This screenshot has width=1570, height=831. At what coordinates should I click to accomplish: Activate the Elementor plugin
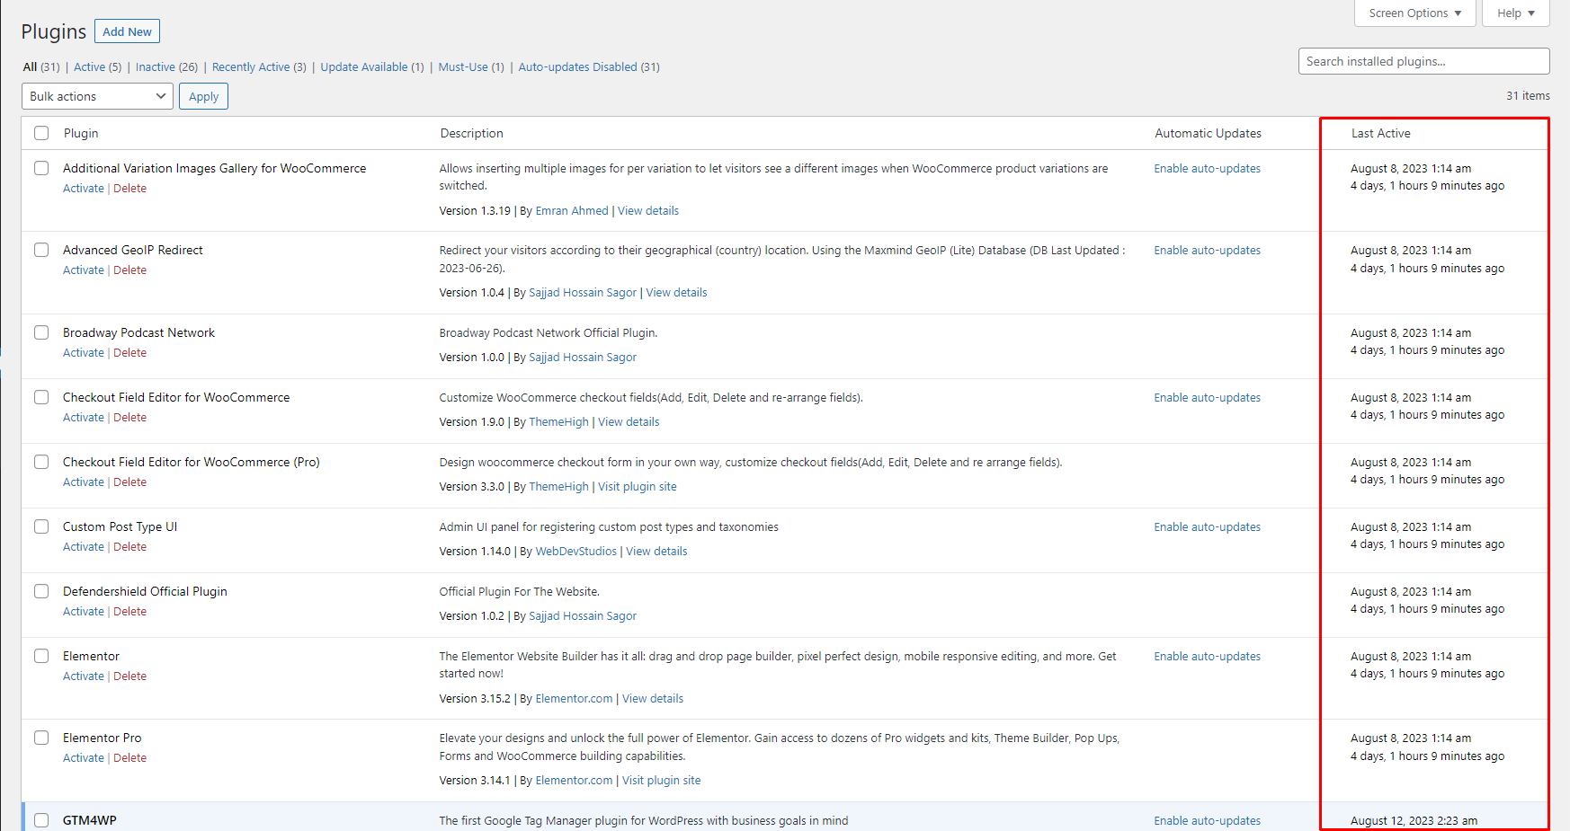tap(84, 676)
